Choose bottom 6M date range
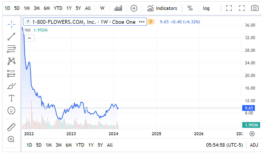Screen dimensions: 262x153 click(x=69, y=145)
